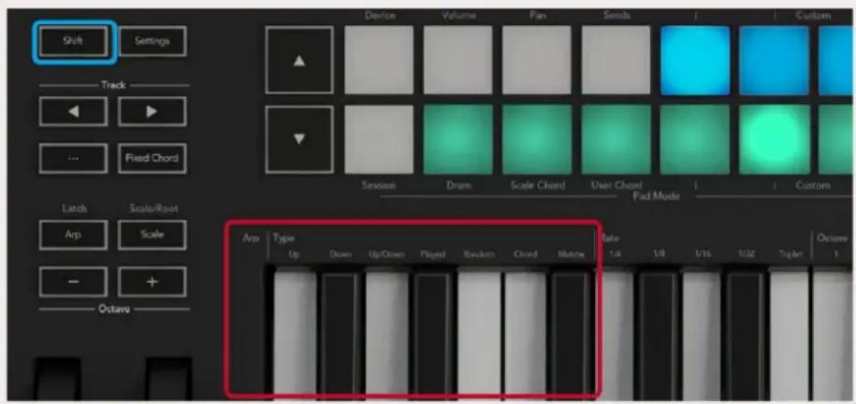Select the Drum pad mode pad
The height and width of the screenshot is (404, 856).
coord(457,139)
